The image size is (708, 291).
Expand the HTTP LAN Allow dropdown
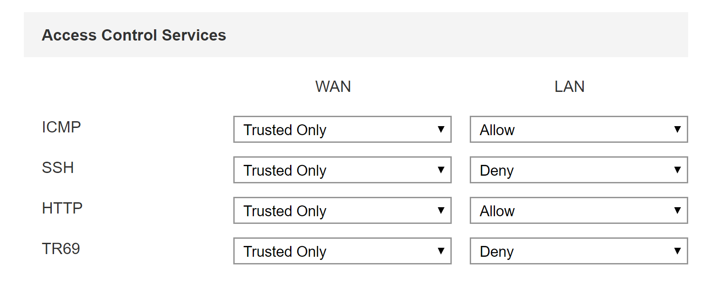tap(578, 211)
